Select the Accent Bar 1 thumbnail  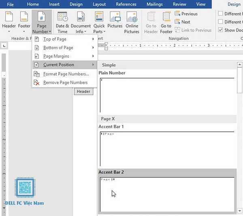pos(167,149)
